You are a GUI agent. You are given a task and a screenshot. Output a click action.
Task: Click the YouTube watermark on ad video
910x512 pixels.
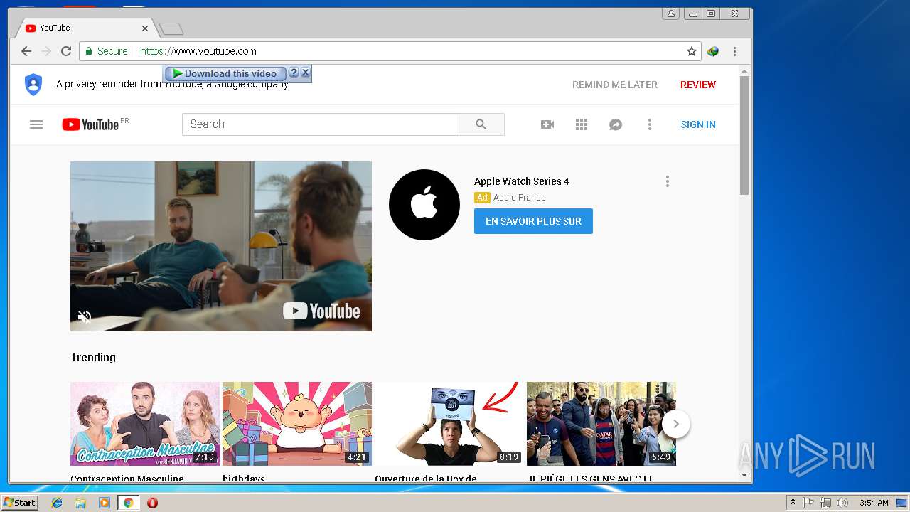(321, 311)
